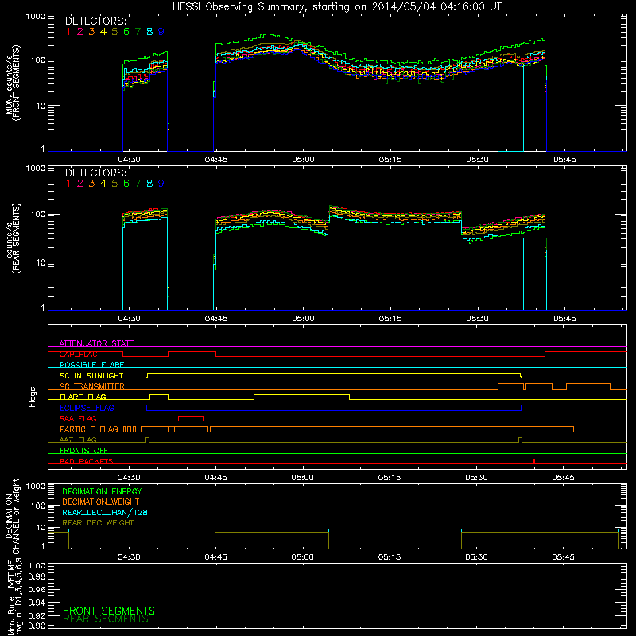Click the GAP_FLAG label
This screenshot has width=636, height=636.
79,354
